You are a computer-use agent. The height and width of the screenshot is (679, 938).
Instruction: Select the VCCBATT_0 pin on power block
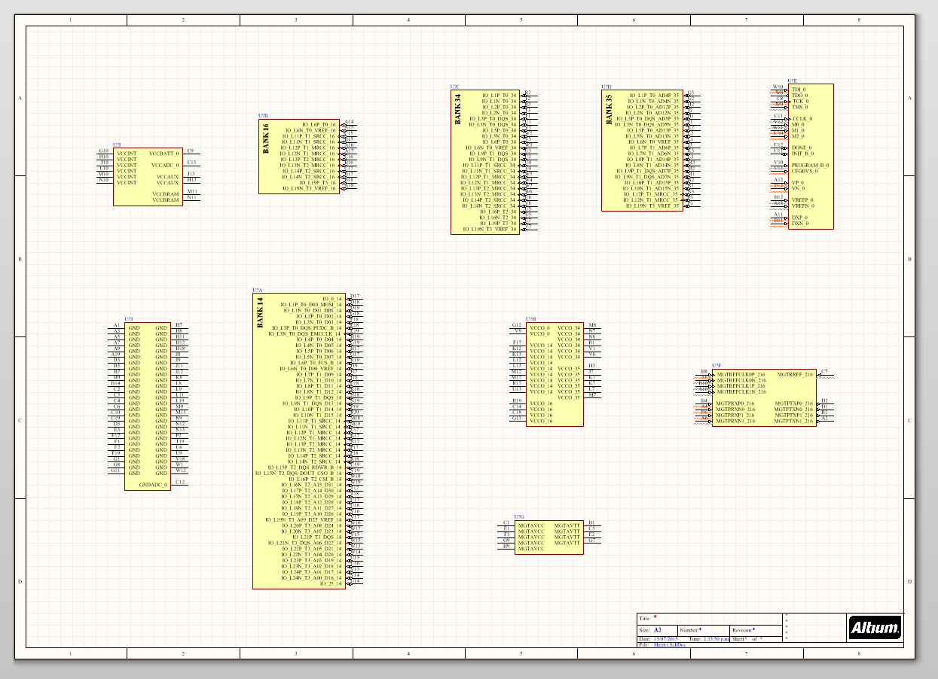tap(164, 153)
